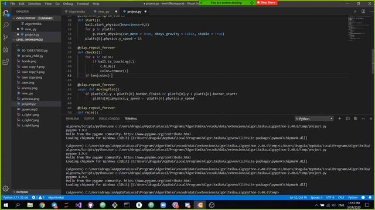Open Visual Studio from the taskbar
The image size is (375, 210).
(79, 205)
